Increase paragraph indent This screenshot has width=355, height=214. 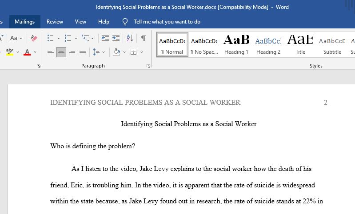[116, 38]
